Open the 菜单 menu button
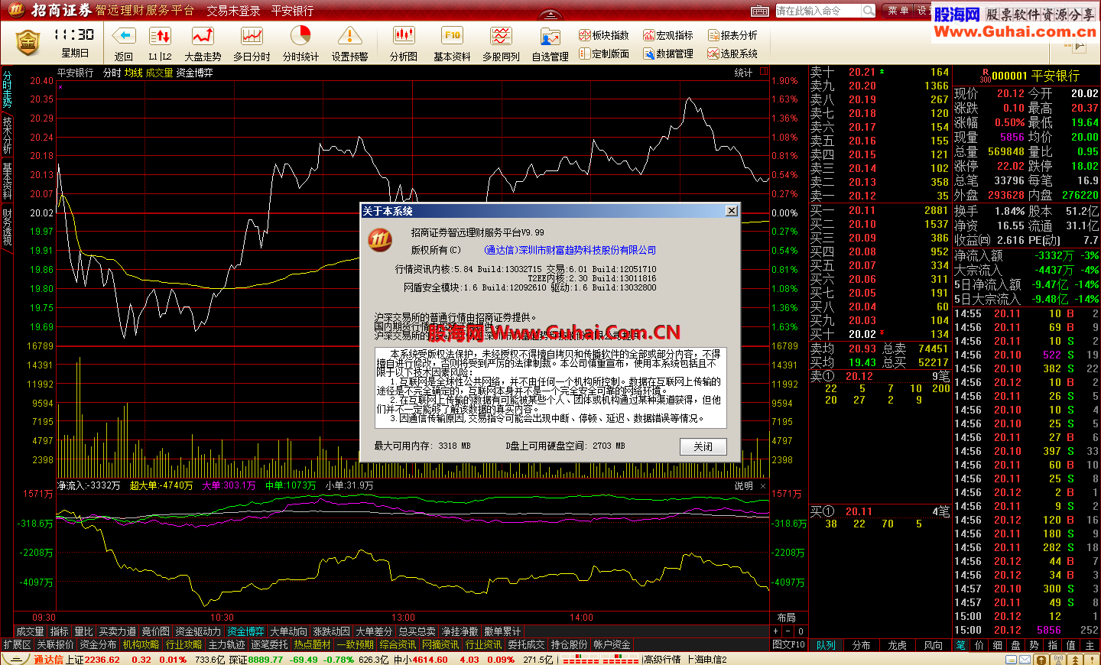This screenshot has height=665, width=1101. (898, 11)
